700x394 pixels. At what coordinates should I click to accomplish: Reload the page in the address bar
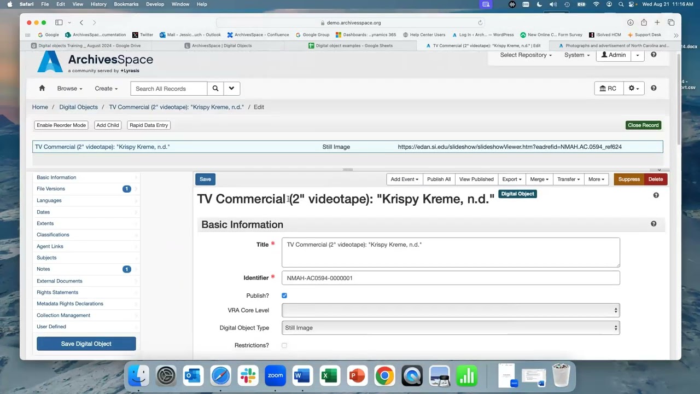tap(480, 23)
